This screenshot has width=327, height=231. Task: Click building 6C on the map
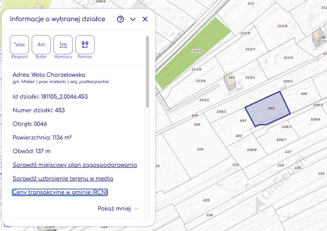318,38
